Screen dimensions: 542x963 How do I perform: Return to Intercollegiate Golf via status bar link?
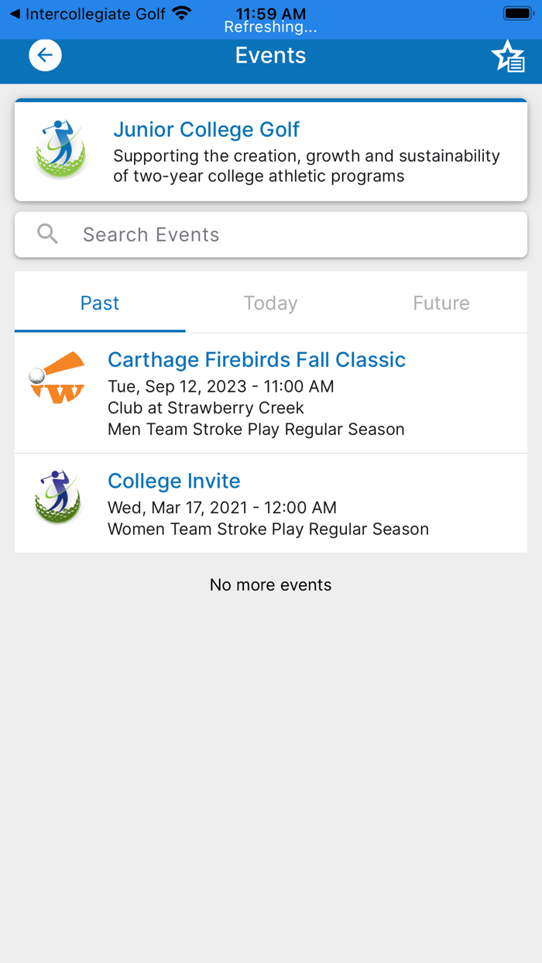(x=85, y=13)
